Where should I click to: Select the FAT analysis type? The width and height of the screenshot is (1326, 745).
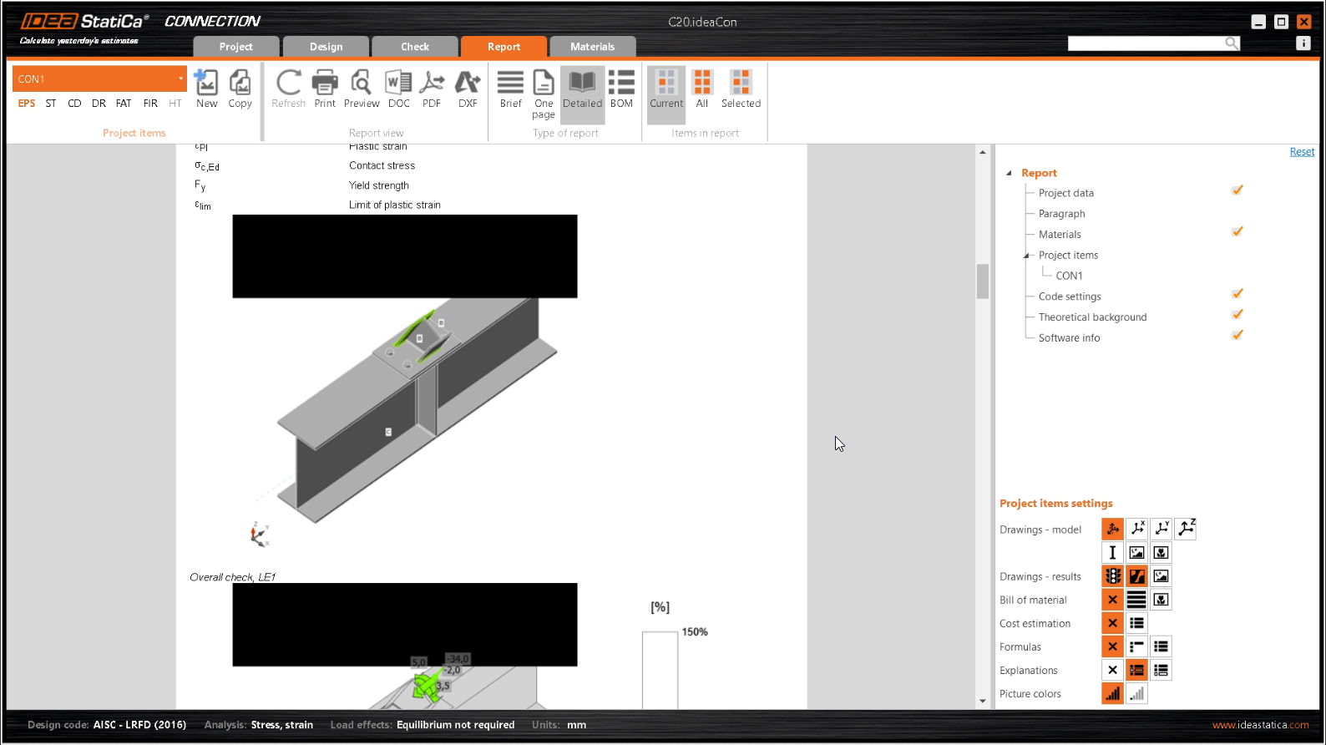click(x=124, y=104)
